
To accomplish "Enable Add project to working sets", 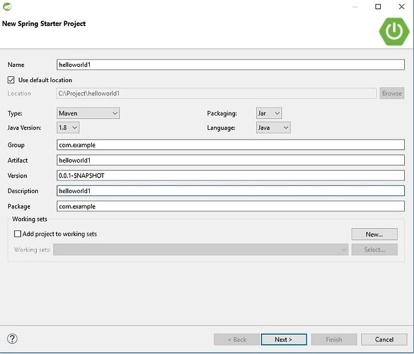I will tap(17, 234).
